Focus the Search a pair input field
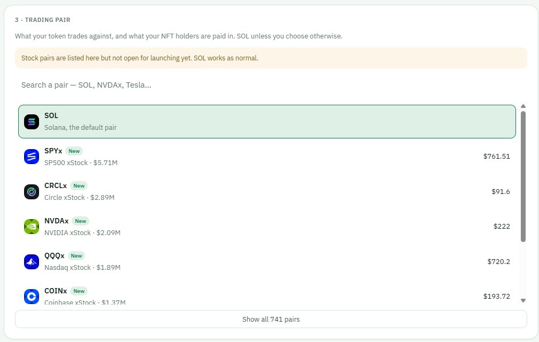 271,85
